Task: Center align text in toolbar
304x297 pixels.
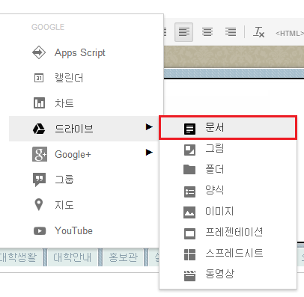Action: pos(207,32)
